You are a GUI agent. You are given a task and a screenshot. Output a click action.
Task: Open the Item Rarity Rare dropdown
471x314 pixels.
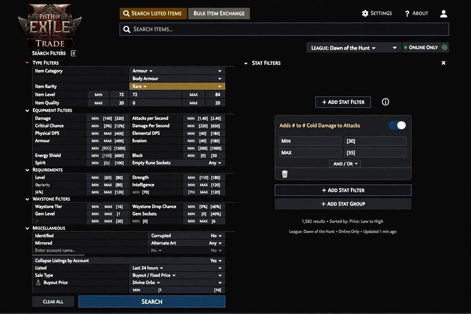pos(177,86)
